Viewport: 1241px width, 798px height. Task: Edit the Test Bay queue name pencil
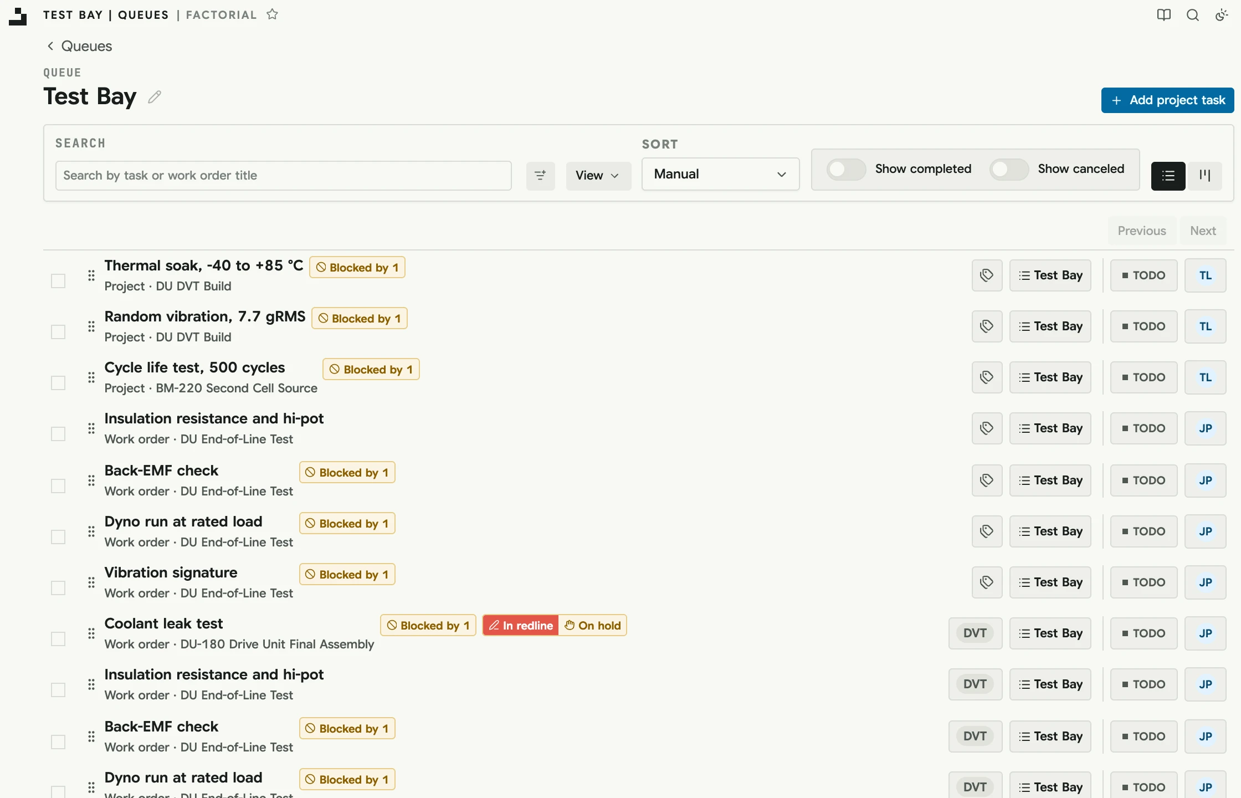point(155,97)
